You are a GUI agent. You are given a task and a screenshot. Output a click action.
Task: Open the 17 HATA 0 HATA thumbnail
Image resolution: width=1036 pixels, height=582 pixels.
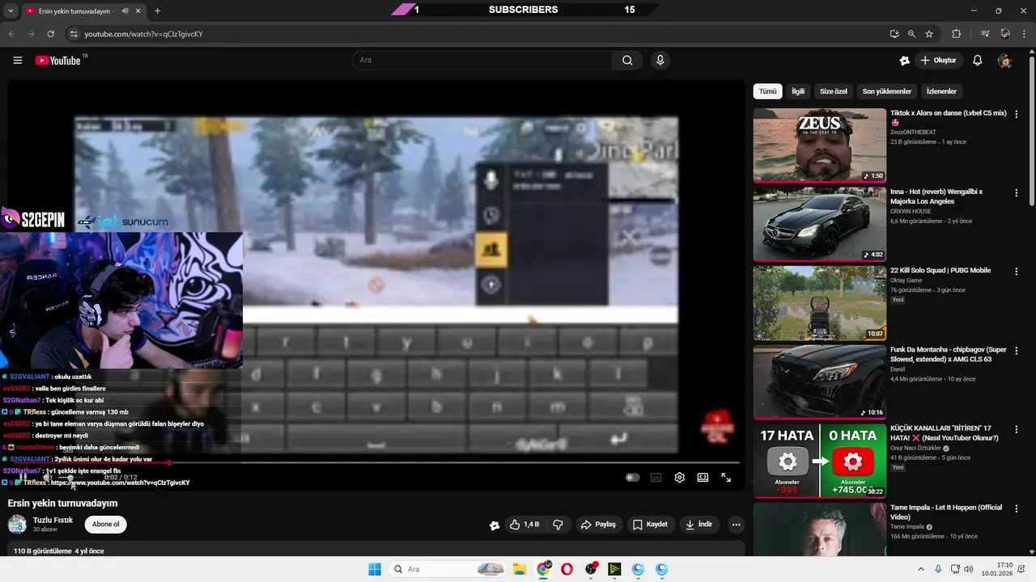[819, 462]
